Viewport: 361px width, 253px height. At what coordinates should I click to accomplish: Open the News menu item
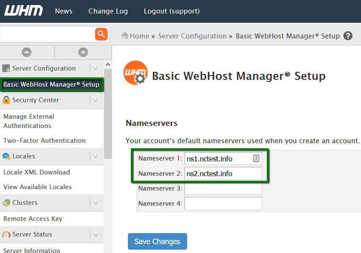coord(63,11)
